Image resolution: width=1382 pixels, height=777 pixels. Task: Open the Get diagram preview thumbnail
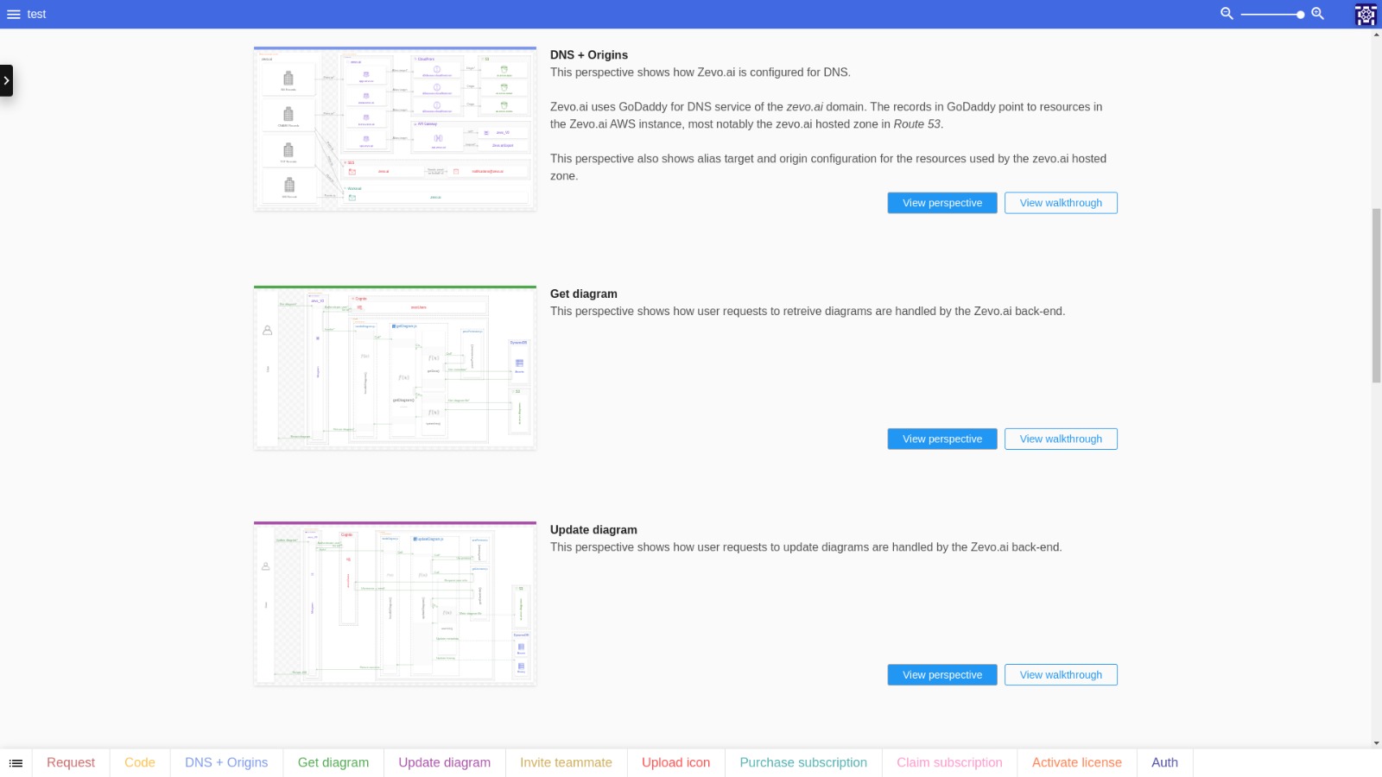[395, 368]
